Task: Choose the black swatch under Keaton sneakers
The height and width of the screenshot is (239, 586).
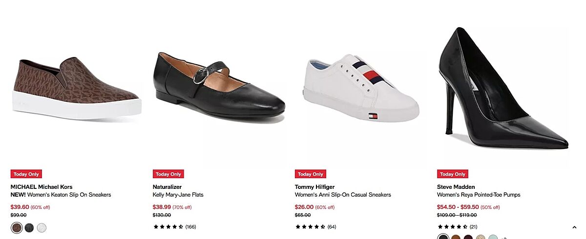Action: pyautogui.click(x=29, y=227)
